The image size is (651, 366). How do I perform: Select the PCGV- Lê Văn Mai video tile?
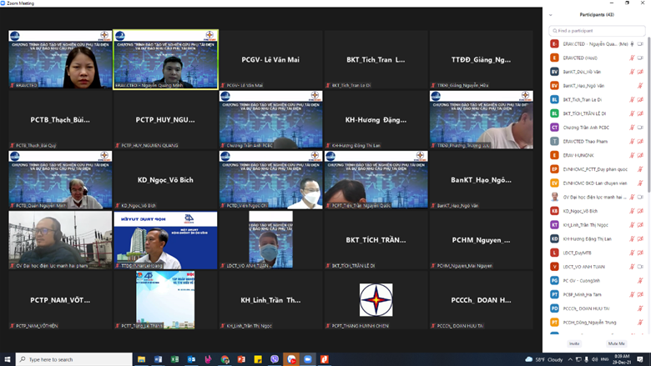pos(270,59)
